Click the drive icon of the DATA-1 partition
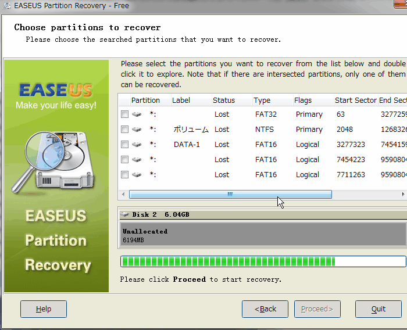This screenshot has width=407, height=330. (x=137, y=145)
